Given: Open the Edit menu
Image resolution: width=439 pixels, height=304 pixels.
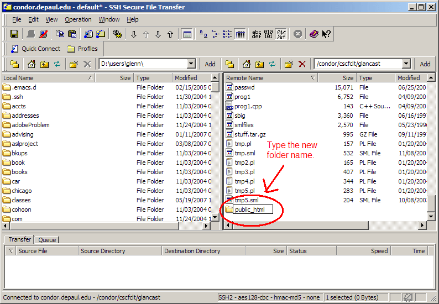Looking at the screenshot, I should click(33, 19).
